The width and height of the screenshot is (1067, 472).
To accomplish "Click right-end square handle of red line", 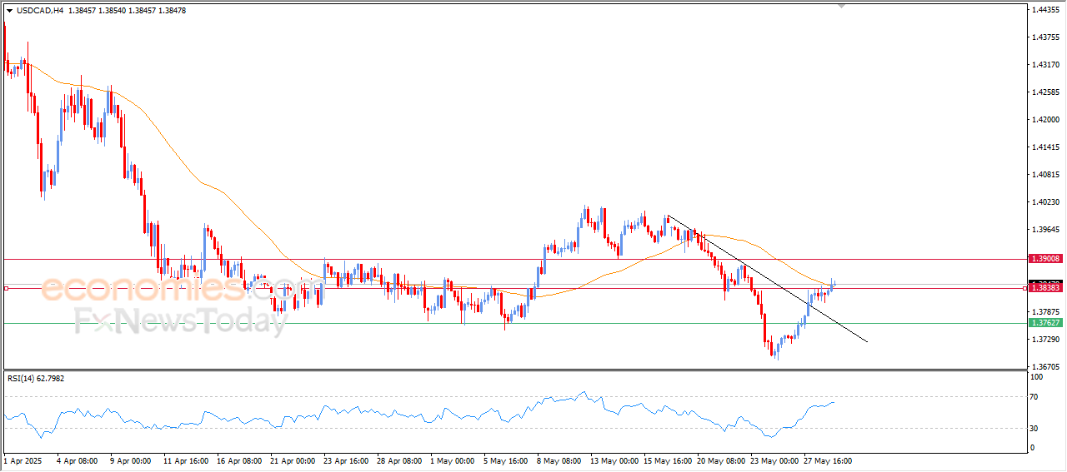I will [1024, 288].
